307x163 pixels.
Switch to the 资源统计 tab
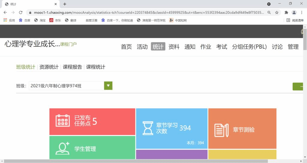[49, 67]
